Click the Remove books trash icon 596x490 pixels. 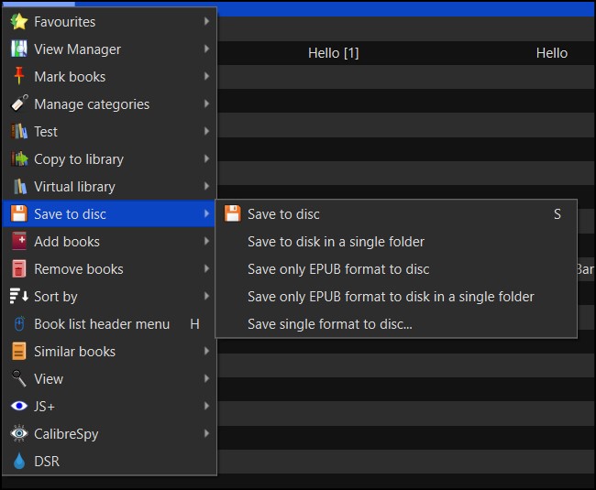(18, 269)
